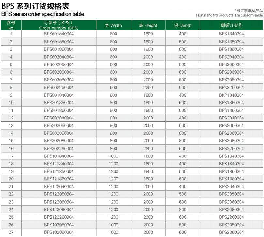Image resolution: width=264 pixels, height=237 pixels.
Task: Select order number BPS801860304
Action: 59,110
